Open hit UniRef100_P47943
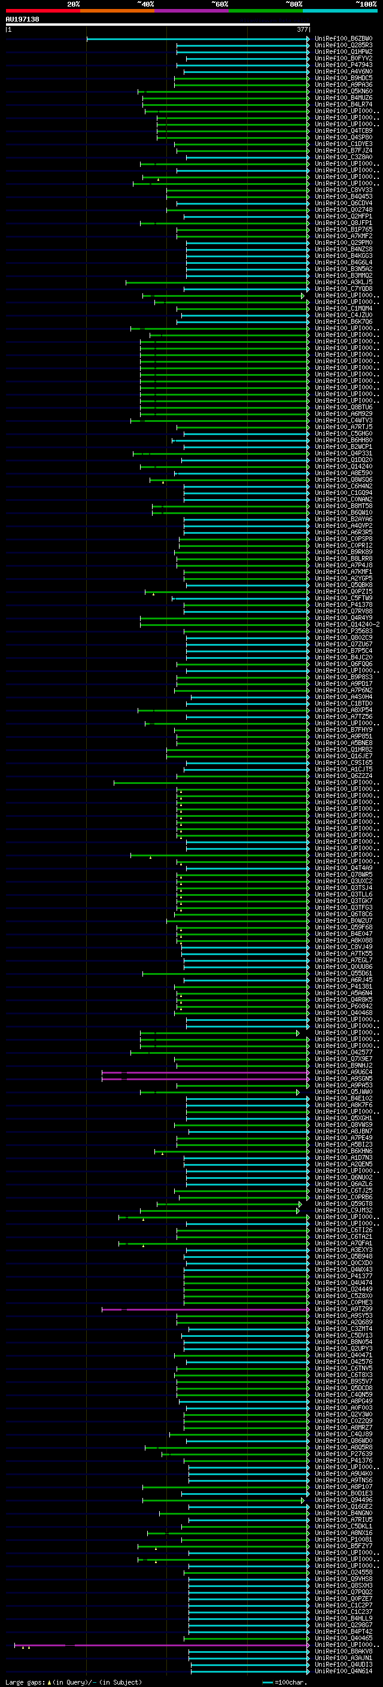The image size is (383, 1687). point(344,65)
